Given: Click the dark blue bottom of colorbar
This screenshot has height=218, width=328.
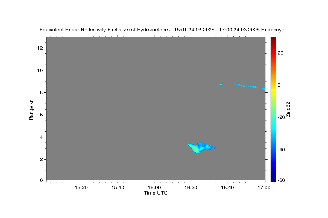Looking at the screenshot, I should pos(273,179).
